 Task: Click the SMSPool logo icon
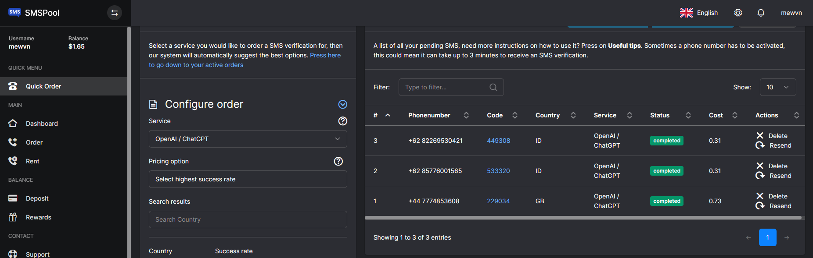coord(14,12)
